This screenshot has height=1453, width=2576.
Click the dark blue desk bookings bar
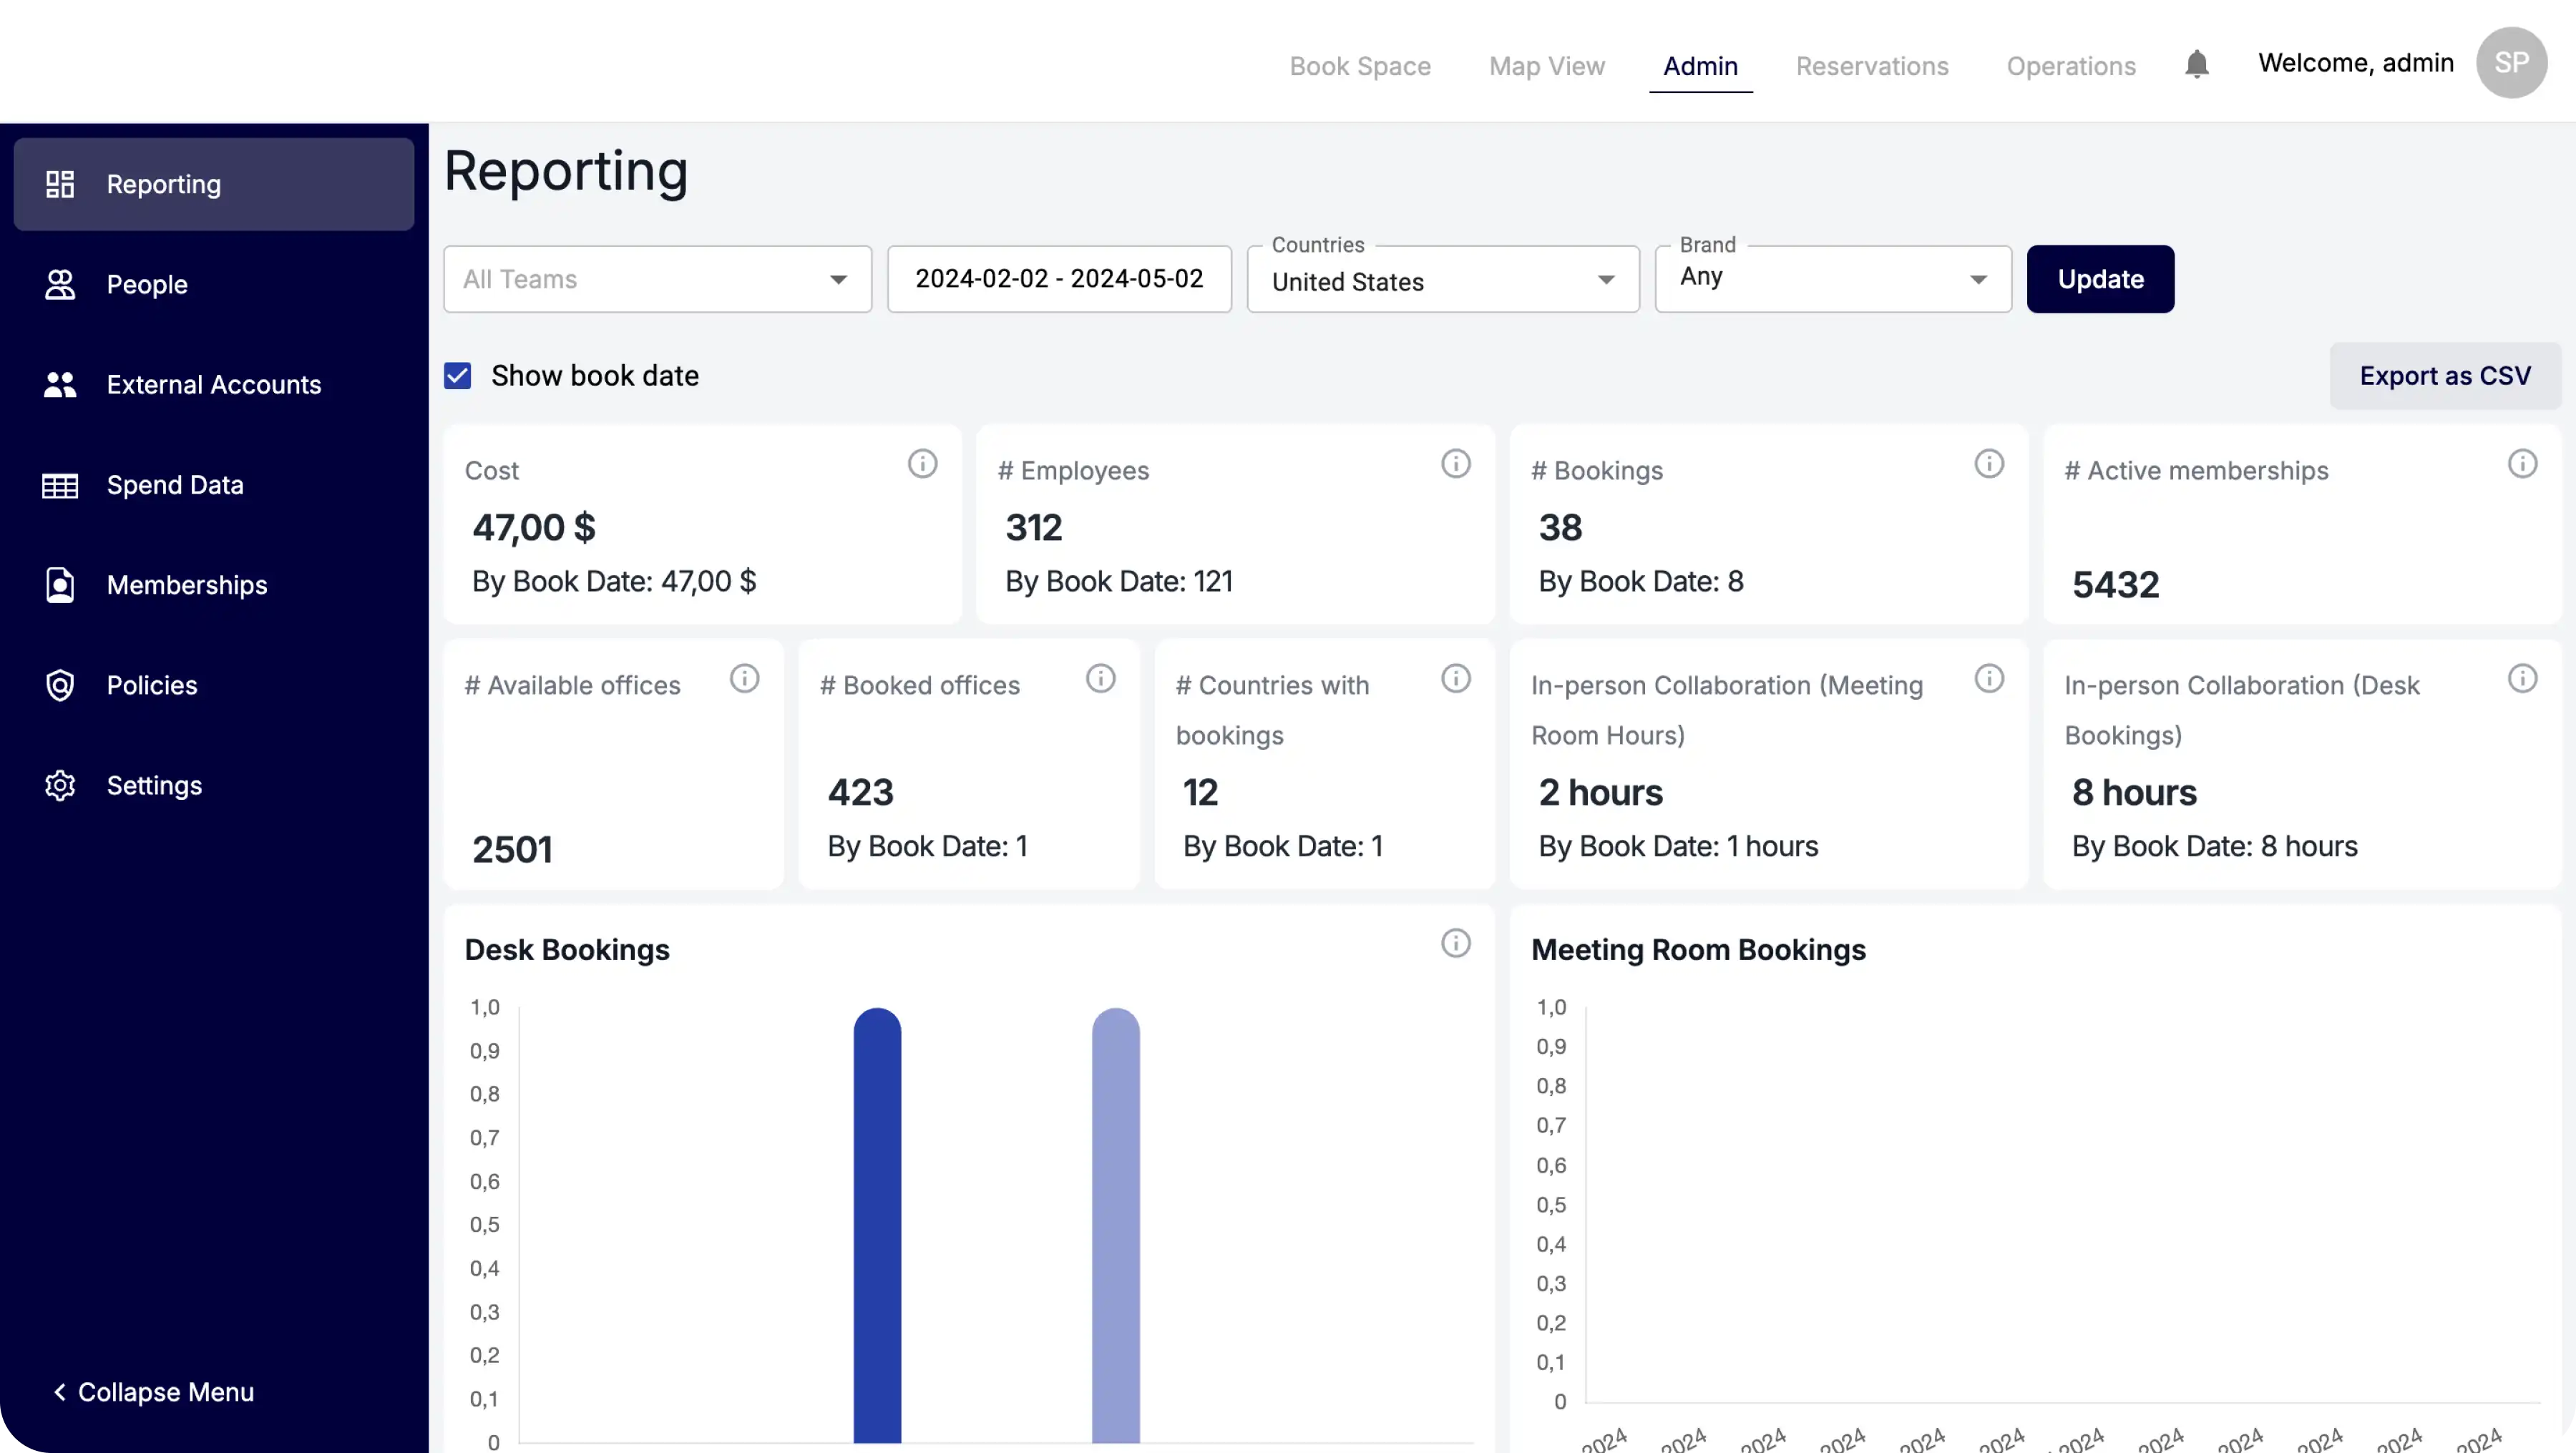coord(877,1225)
